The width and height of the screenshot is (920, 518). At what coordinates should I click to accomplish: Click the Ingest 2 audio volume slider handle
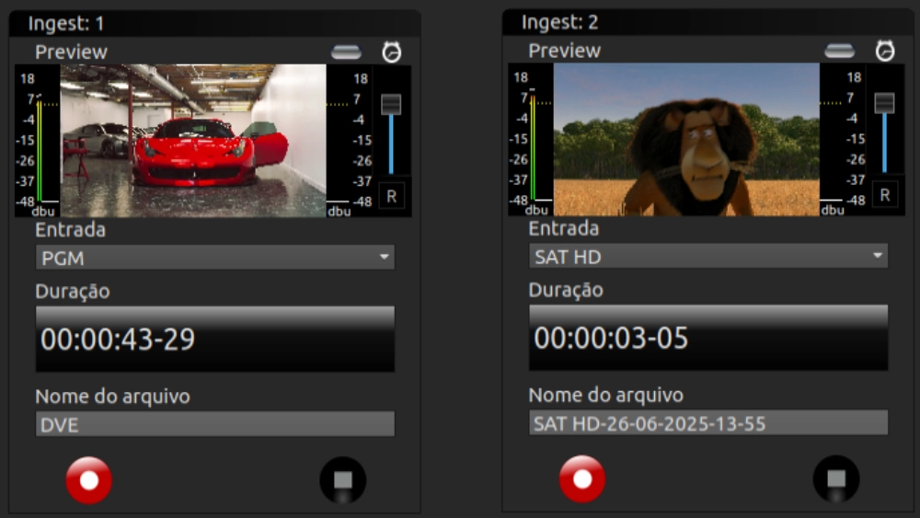pyautogui.click(x=885, y=103)
